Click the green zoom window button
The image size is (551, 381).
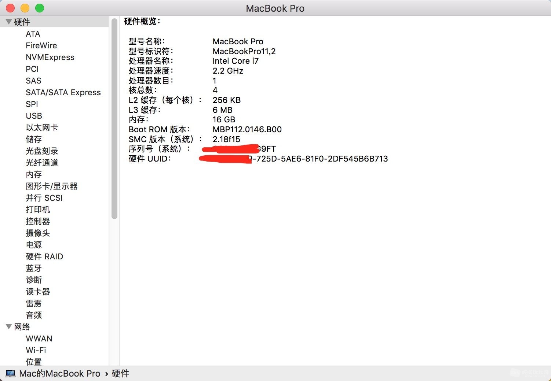click(40, 8)
